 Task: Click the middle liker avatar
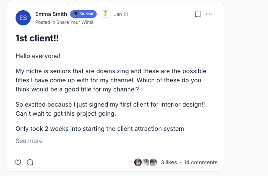146,162
